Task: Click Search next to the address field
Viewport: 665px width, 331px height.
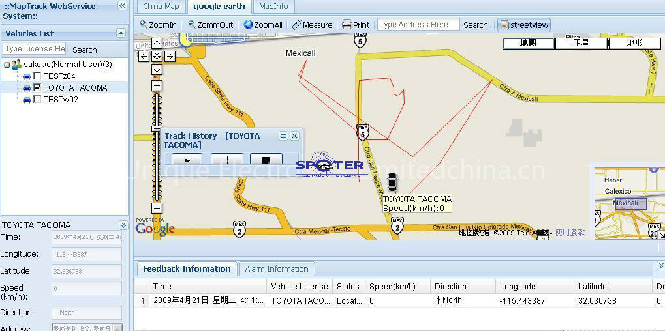Action: [475, 25]
